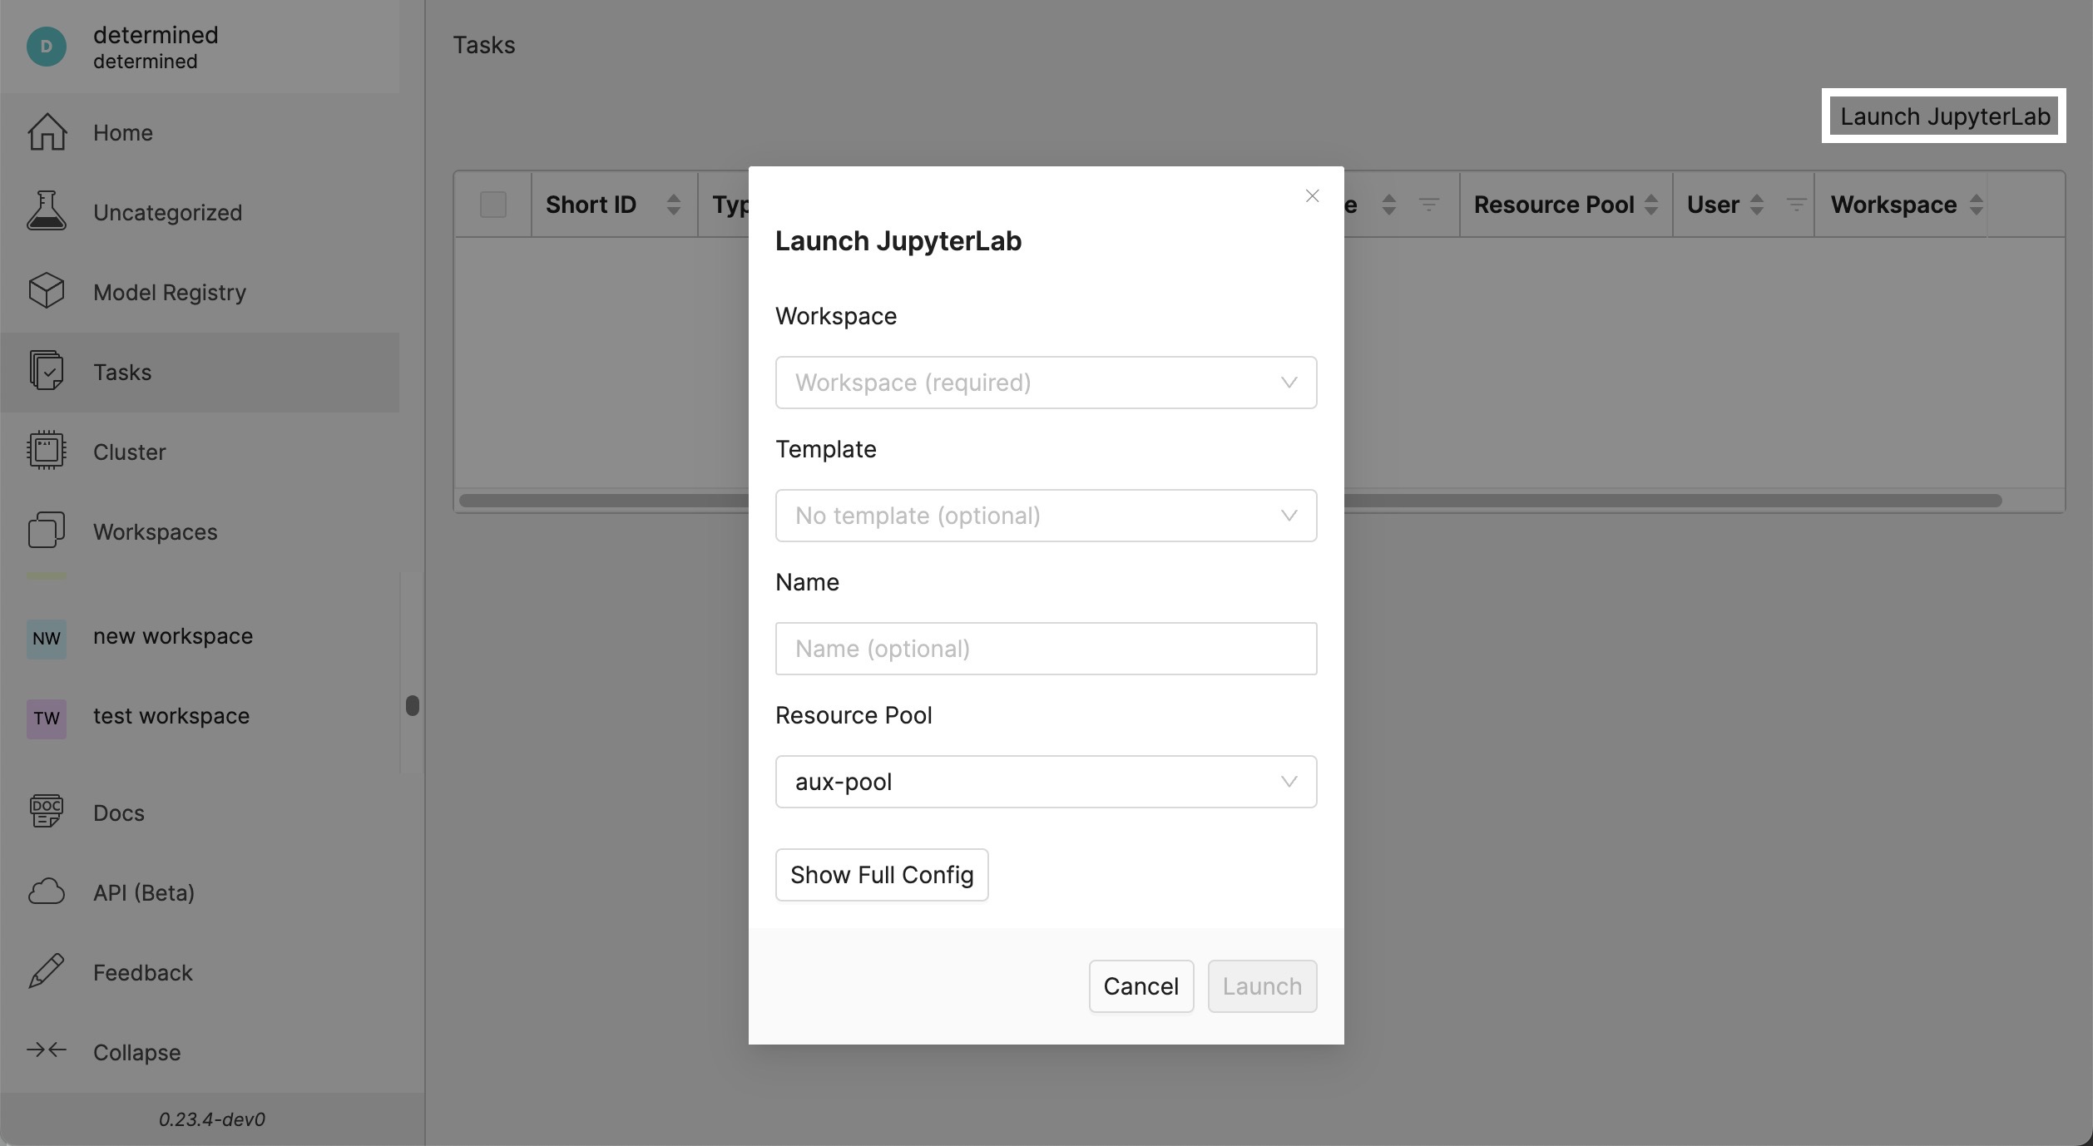Click the Cancel button
The image size is (2093, 1146).
tap(1141, 986)
